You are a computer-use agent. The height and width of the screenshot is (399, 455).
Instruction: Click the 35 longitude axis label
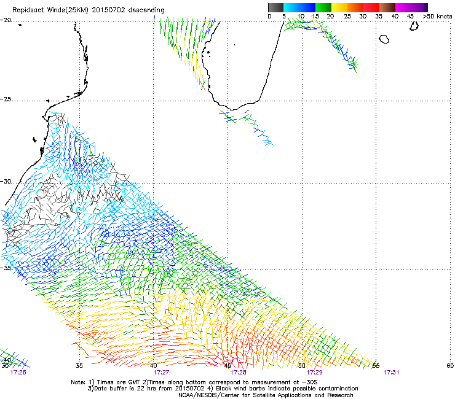(x=79, y=366)
